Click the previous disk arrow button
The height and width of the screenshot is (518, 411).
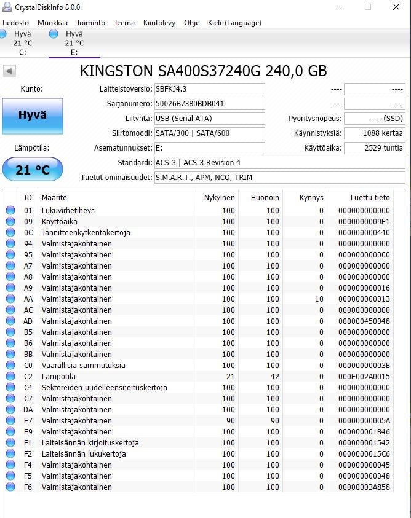[x=9, y=71]
